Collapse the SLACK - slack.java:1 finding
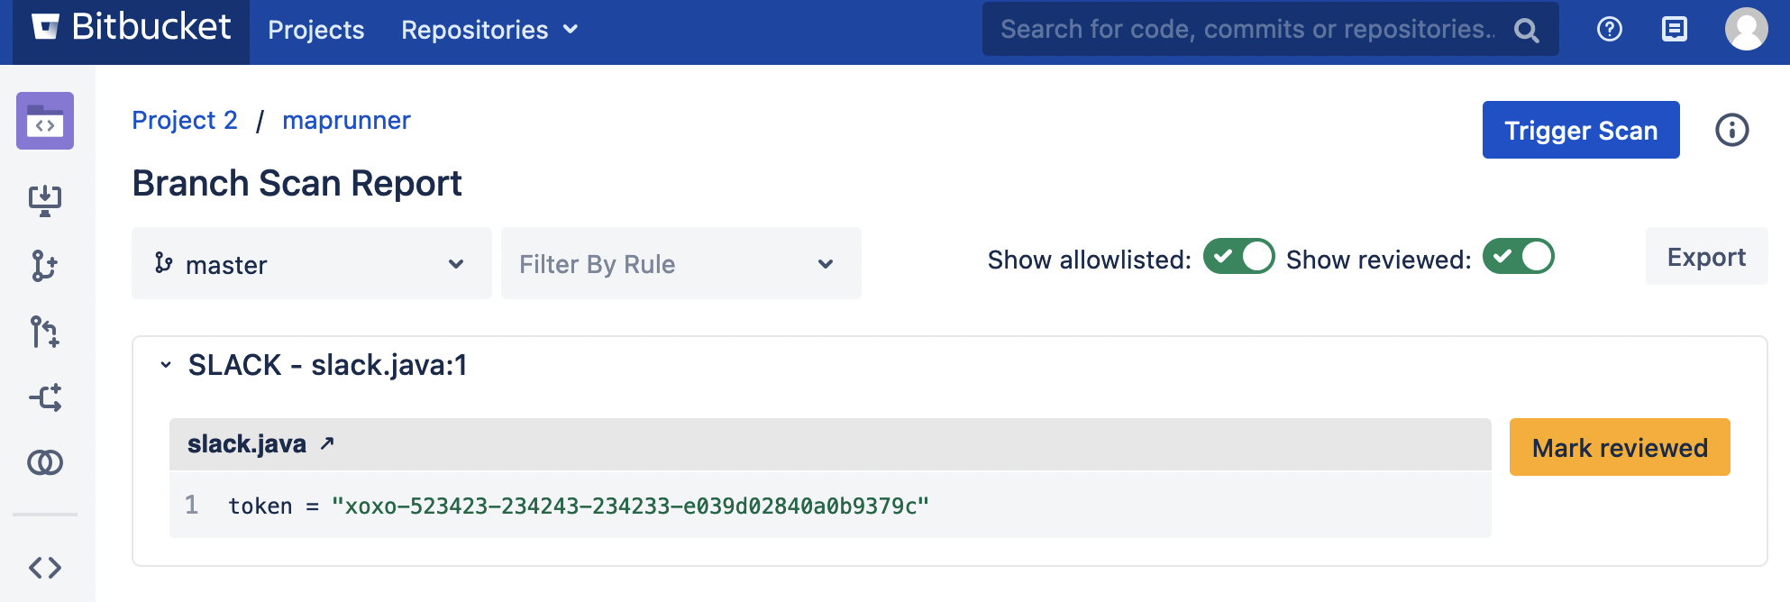The height and width of the screenshot is (602, 1790). coord(166,365)
